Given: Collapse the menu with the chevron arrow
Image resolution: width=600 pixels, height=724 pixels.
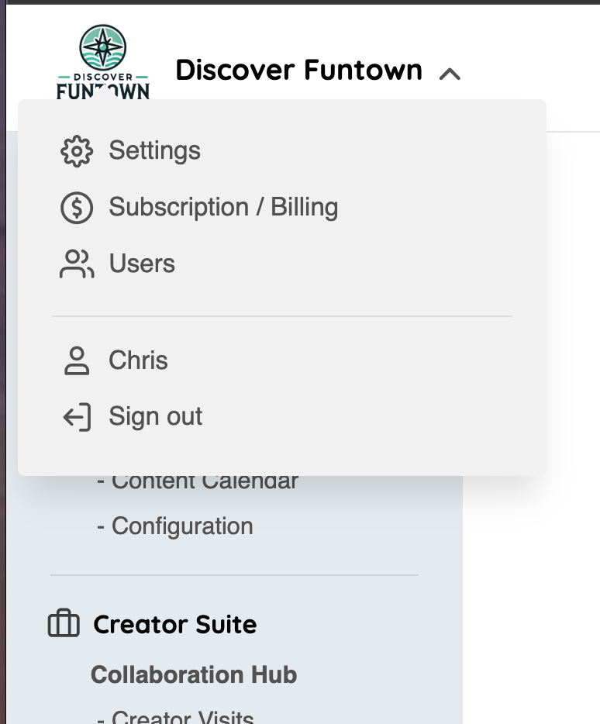Looking at the screenshot, I should pyautogui.click(x=450, y=74).
